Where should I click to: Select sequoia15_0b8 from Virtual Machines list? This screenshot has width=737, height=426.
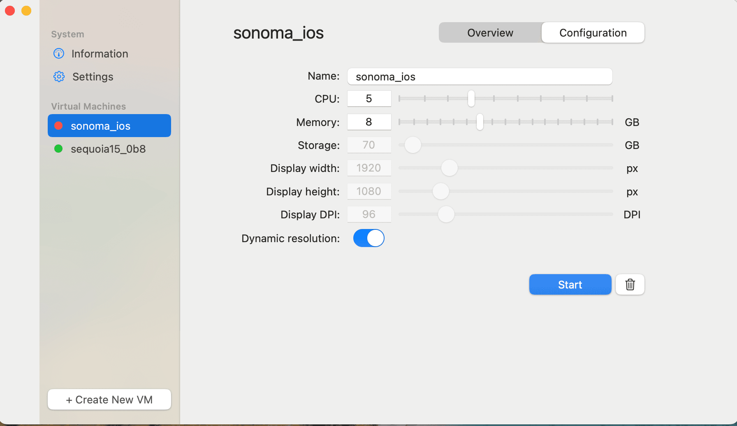tap(108, 149)
